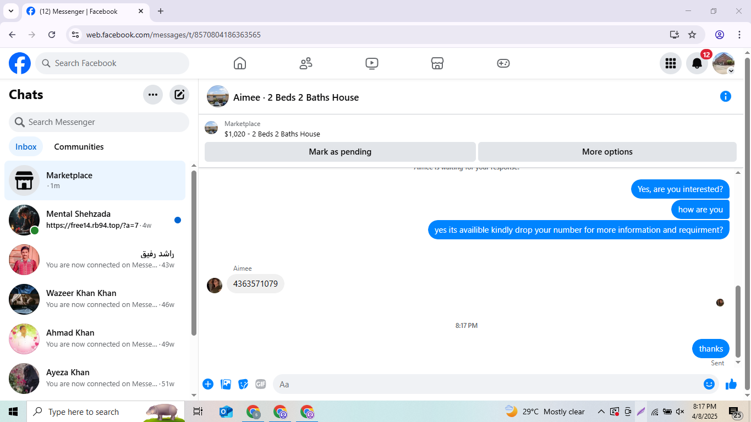This screenshot has width=751, height=422.
Task: Click the message input field Aa
Action: (487, 384)
